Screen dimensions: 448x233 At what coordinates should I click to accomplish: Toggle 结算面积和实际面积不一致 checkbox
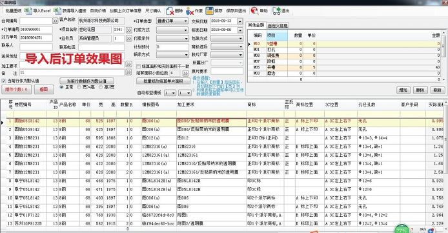pyautogui.click(x=138, y=66)
